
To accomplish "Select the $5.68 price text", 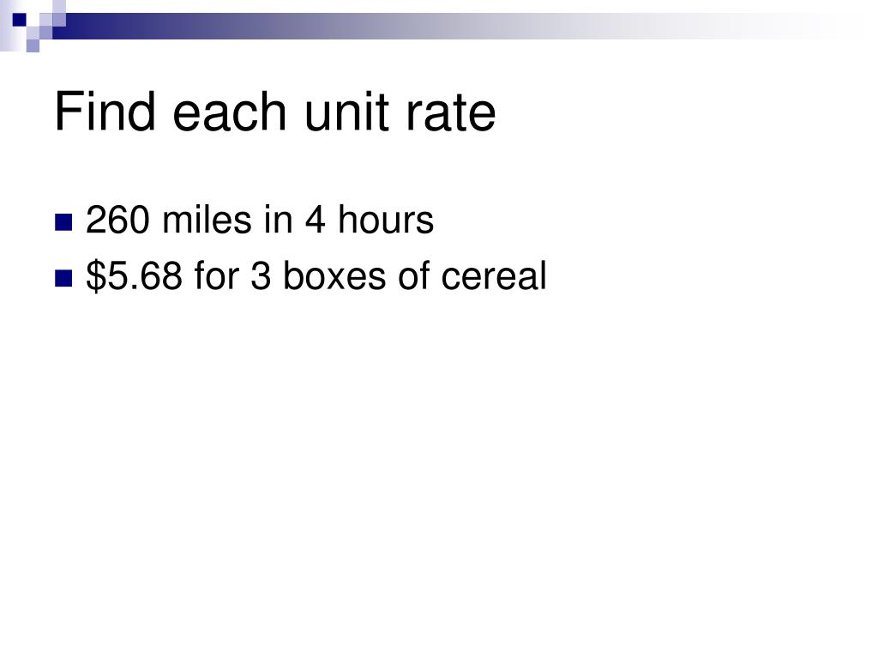I will click(135, 275).
